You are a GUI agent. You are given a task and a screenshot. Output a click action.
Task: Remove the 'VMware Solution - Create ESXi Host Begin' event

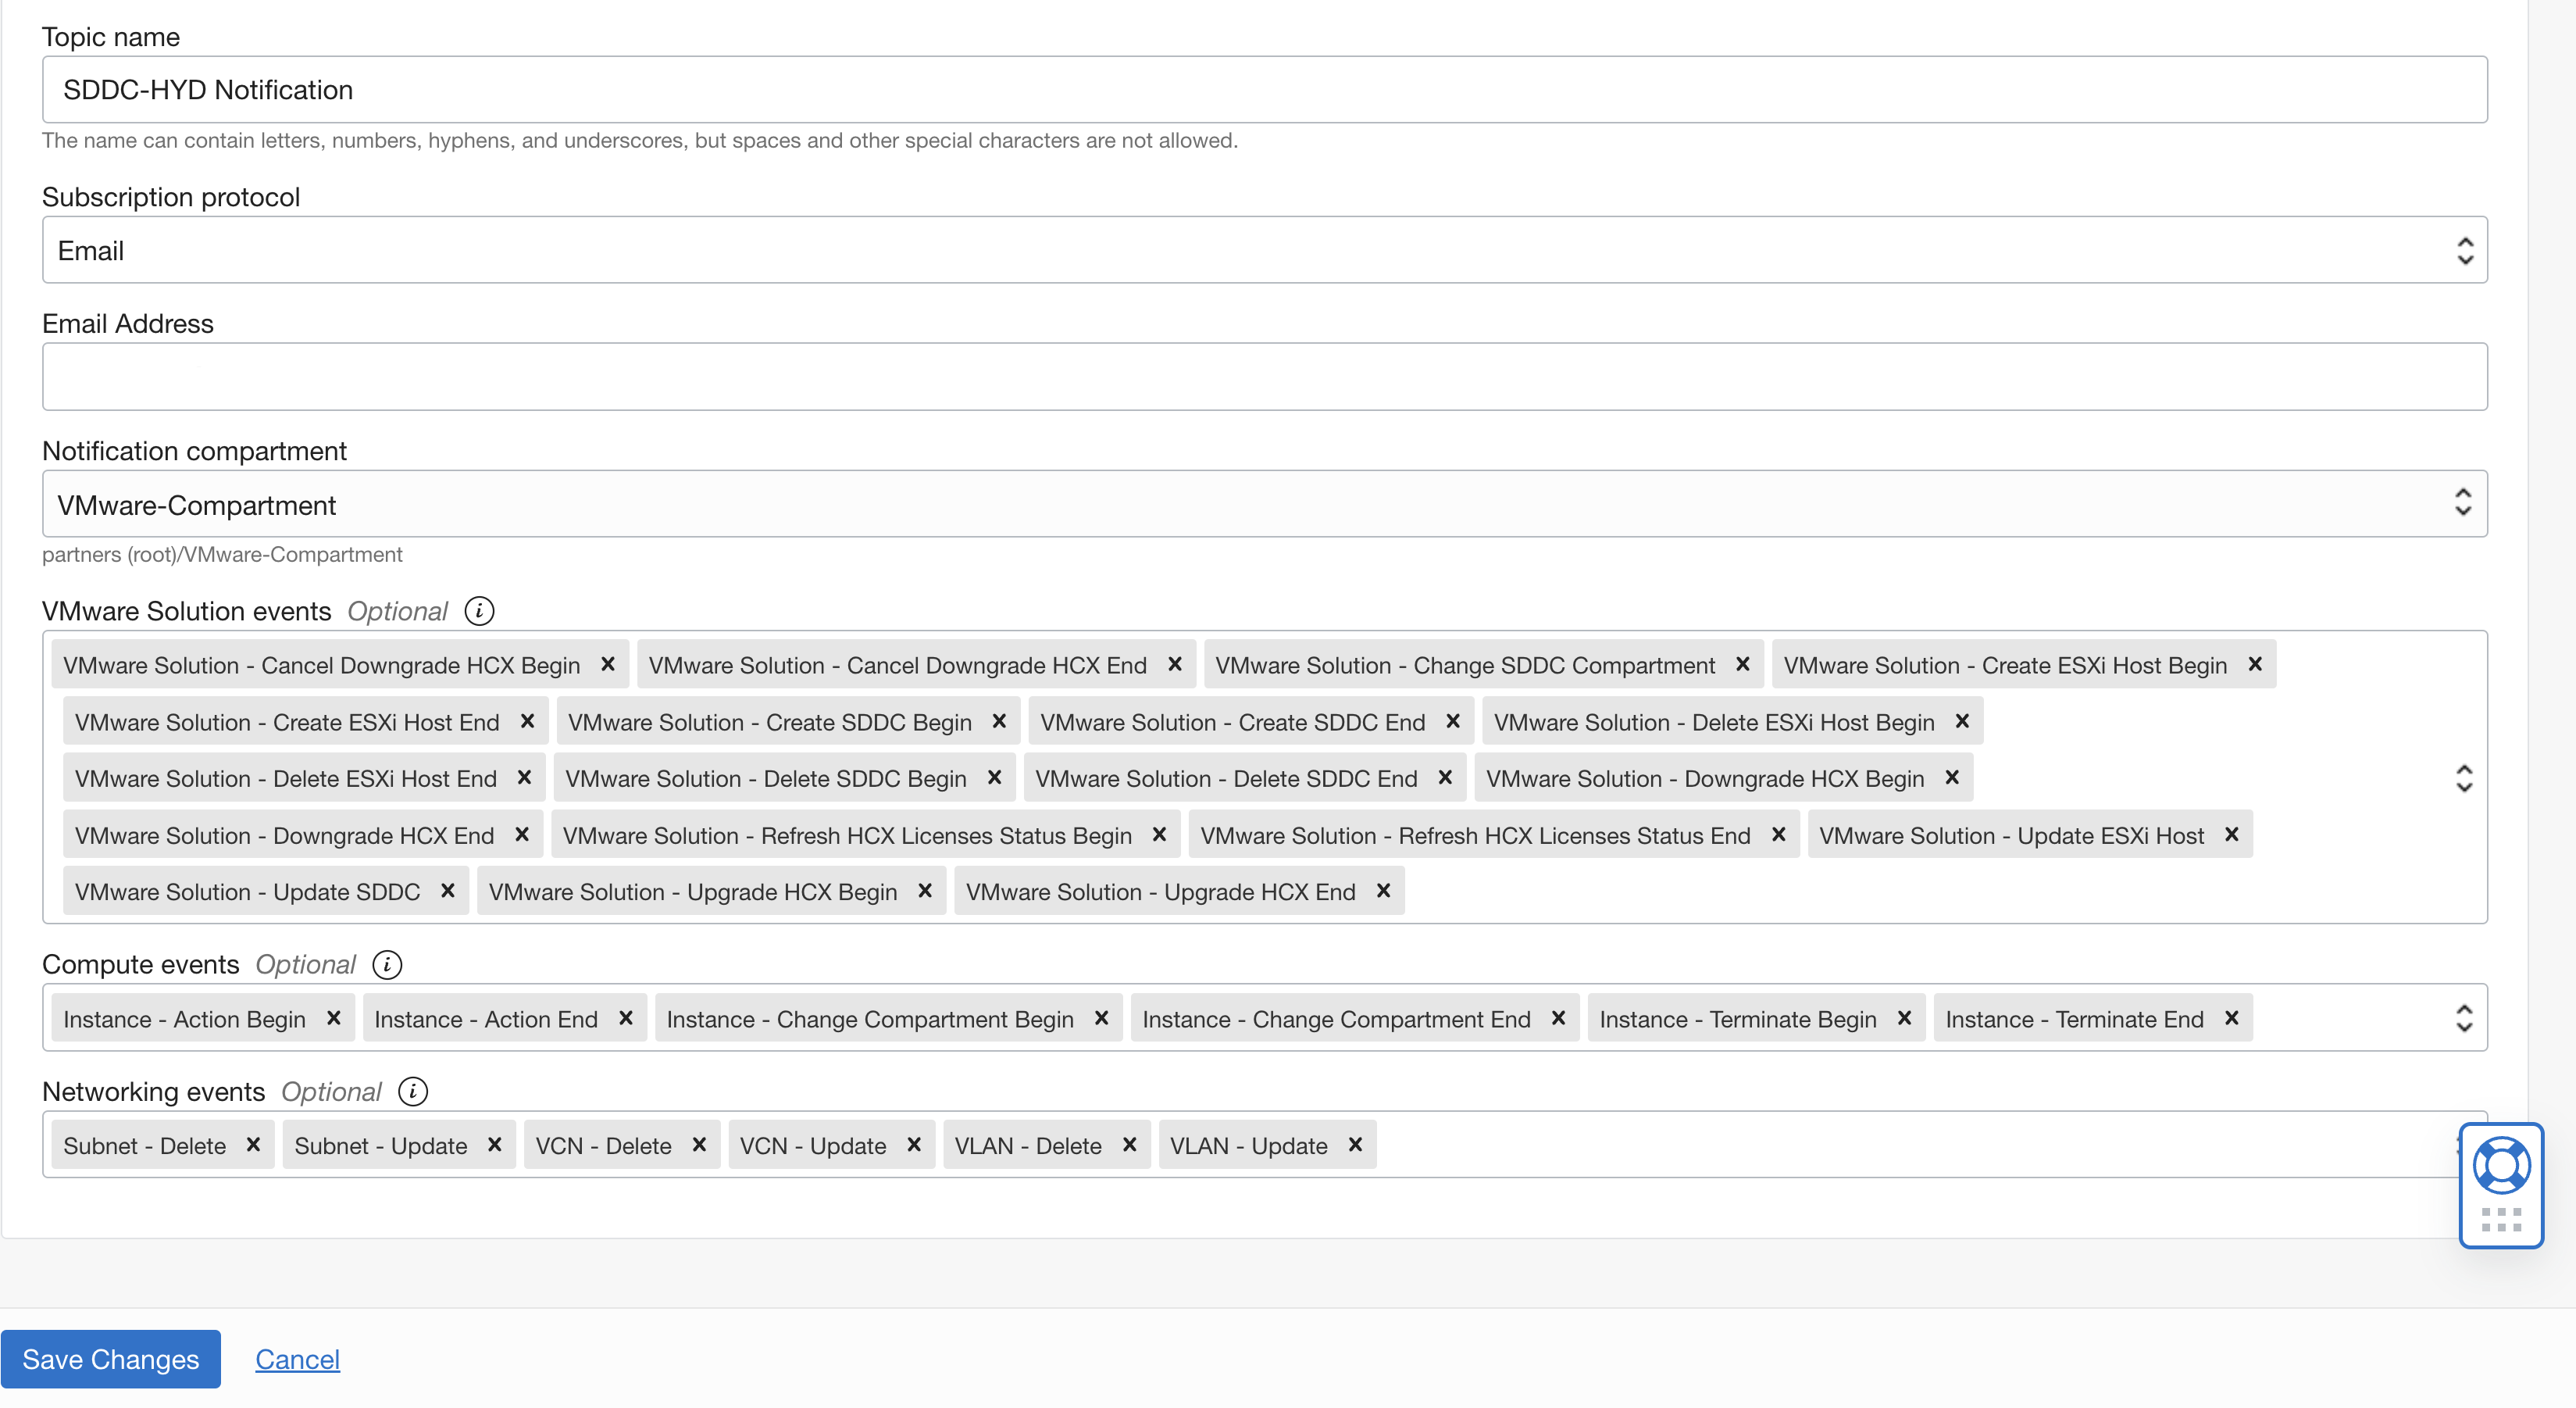click(x=2256, y=664)
